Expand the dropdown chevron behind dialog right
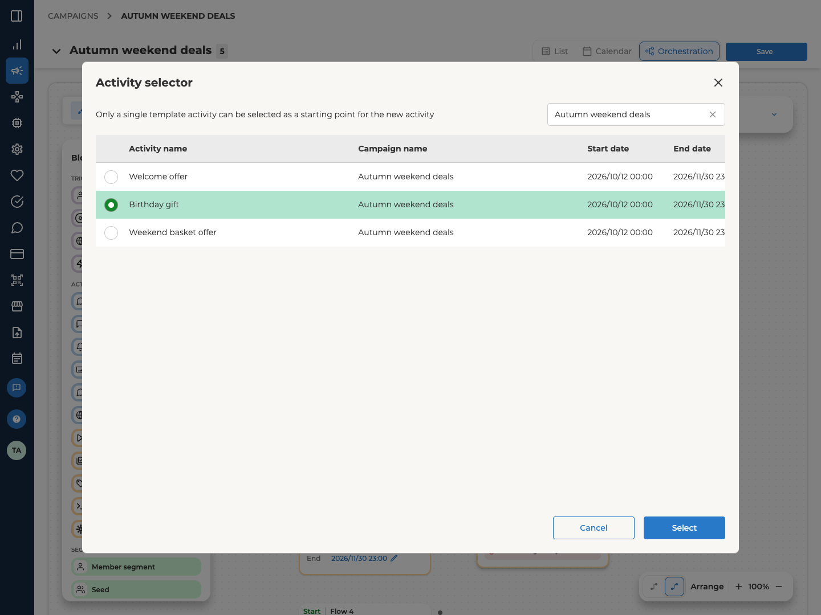The image size is (821, 615). [774, 114]
